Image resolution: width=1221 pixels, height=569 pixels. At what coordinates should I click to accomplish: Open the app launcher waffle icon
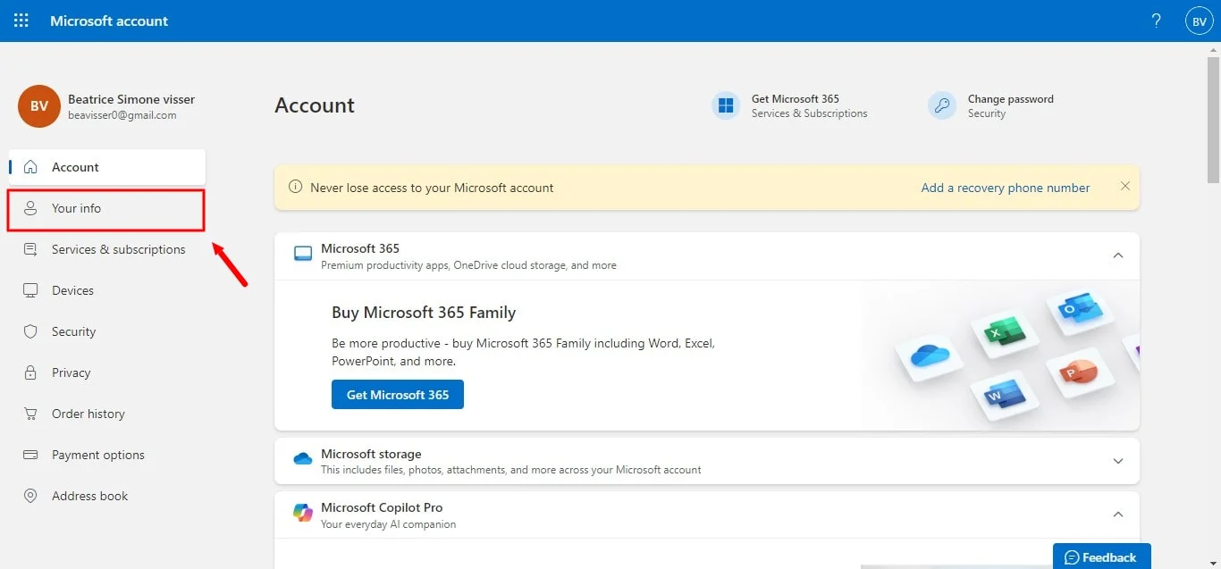pyautogui.click(x=21, y=21)
